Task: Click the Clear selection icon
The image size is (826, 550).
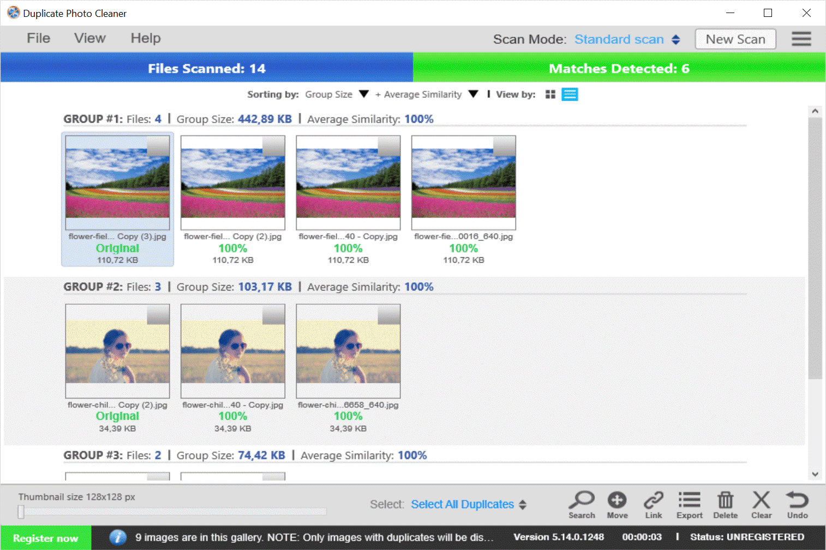Action: pyautogui.click(x=761, y=504)
